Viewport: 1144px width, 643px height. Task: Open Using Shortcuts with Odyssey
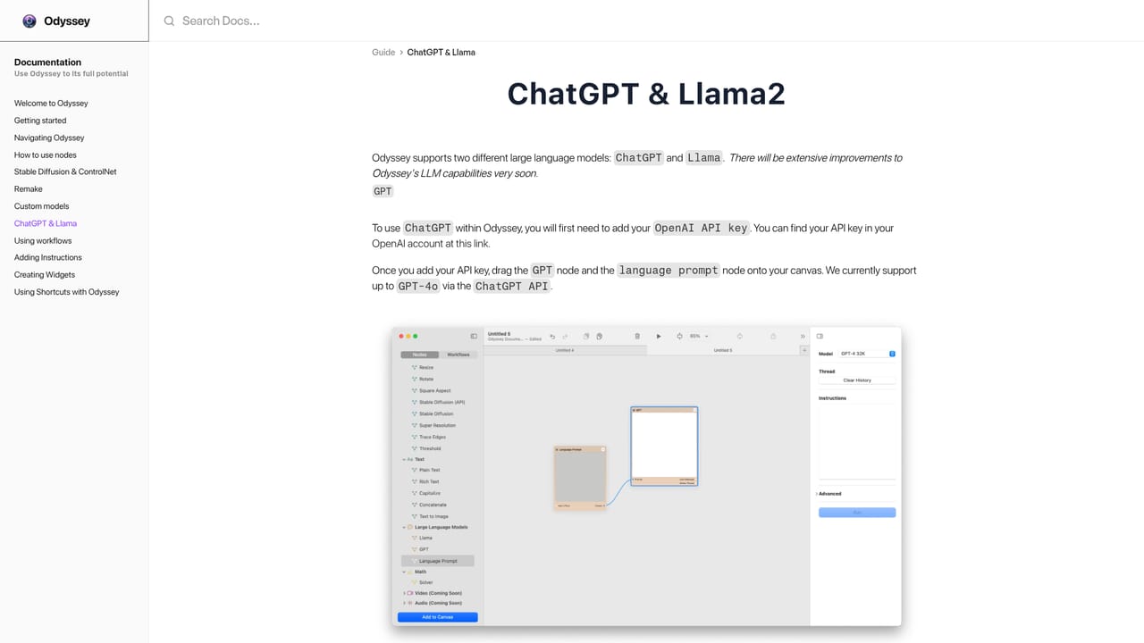67,292
